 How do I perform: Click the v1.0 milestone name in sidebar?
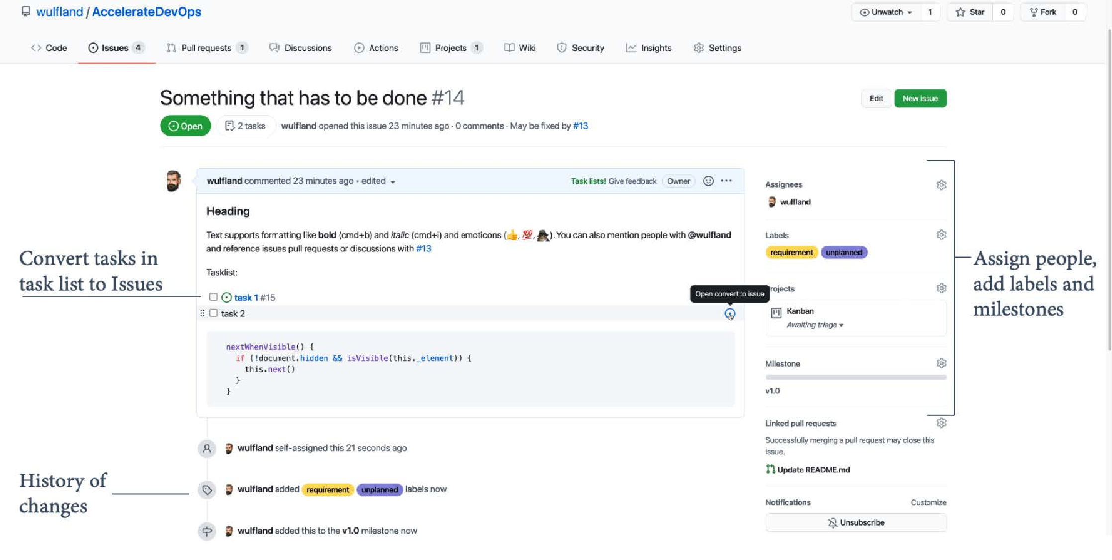(x=772, y=391)
